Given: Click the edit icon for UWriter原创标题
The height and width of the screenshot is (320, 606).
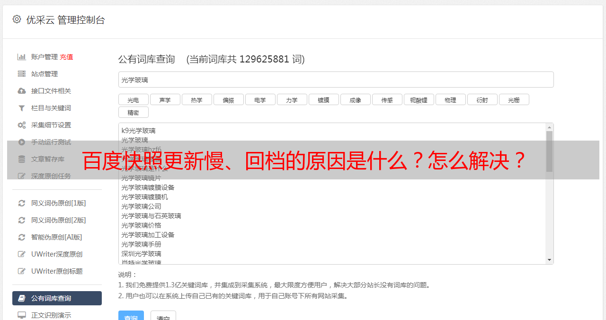Looking at the screenshot, I should coord(21,271).
